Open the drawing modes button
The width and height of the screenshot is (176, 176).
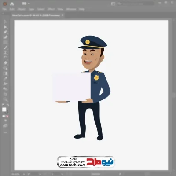(x=5, y=121)
